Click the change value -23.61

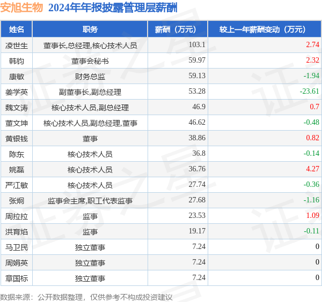[310, 92]
